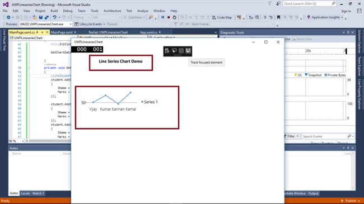Open Live Property Explorer side tab
The height and width of the screenshot is (204, 364).
pos(360,94)
